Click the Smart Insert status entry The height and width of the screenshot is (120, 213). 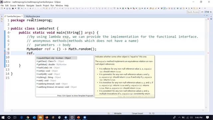(137, 113)
